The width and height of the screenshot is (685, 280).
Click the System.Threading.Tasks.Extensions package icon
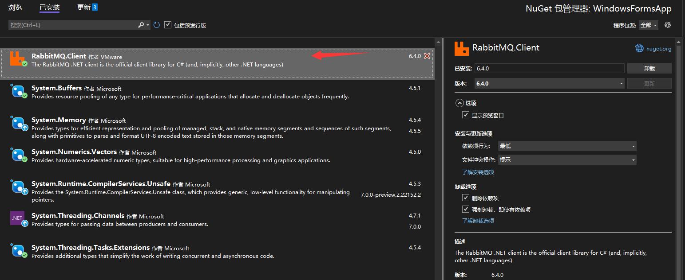tap(18, 251)
